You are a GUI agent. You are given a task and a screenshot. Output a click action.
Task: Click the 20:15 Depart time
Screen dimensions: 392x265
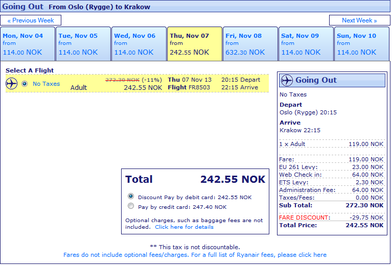241,80
